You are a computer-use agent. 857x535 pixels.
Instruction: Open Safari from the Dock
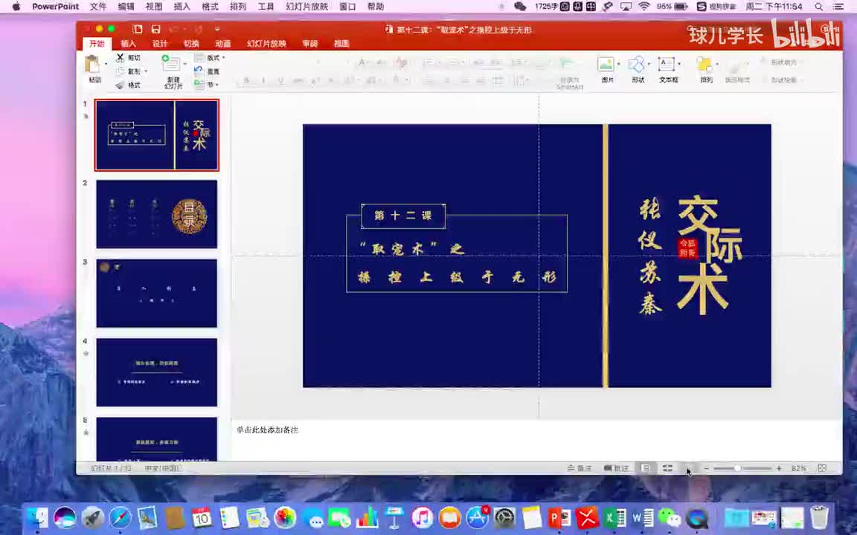(x=120, y=517)
